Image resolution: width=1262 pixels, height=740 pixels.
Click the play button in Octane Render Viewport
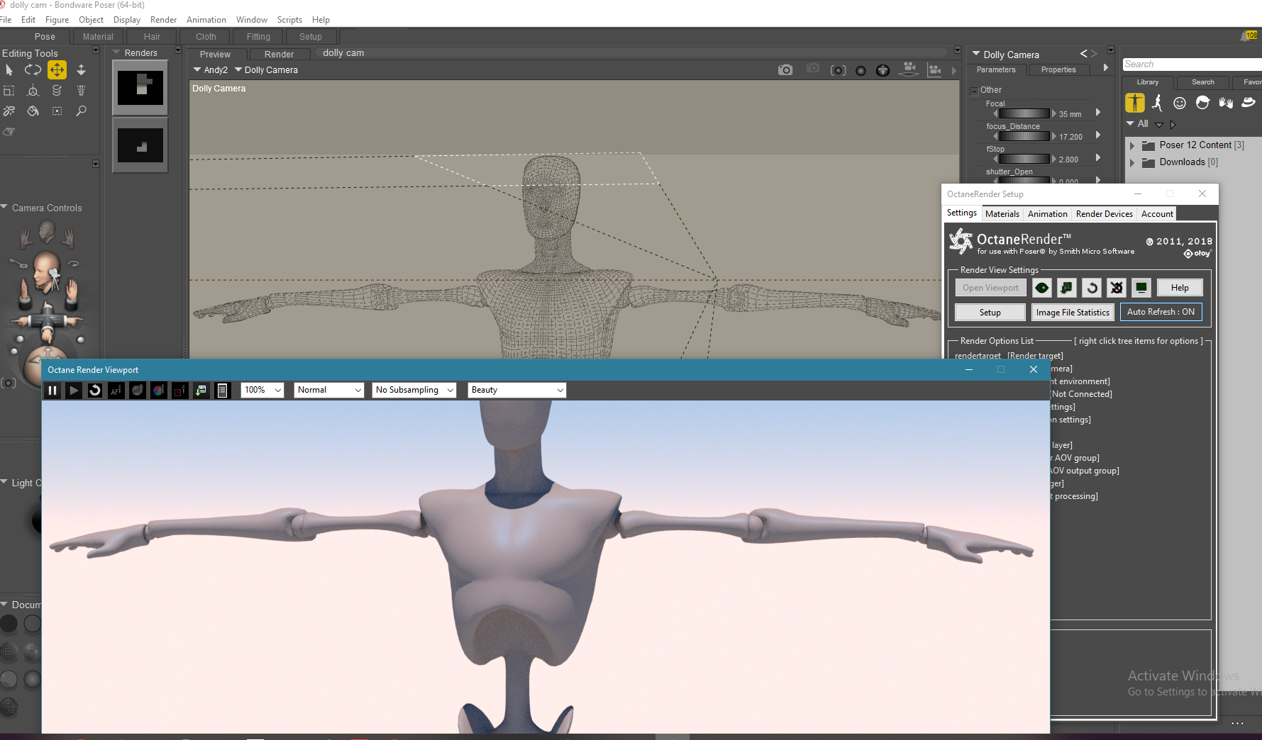pos(74,391)
